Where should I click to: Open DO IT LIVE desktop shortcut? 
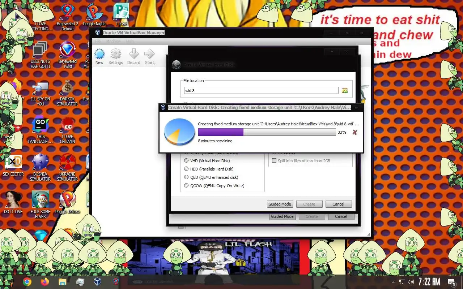point(13,202)
